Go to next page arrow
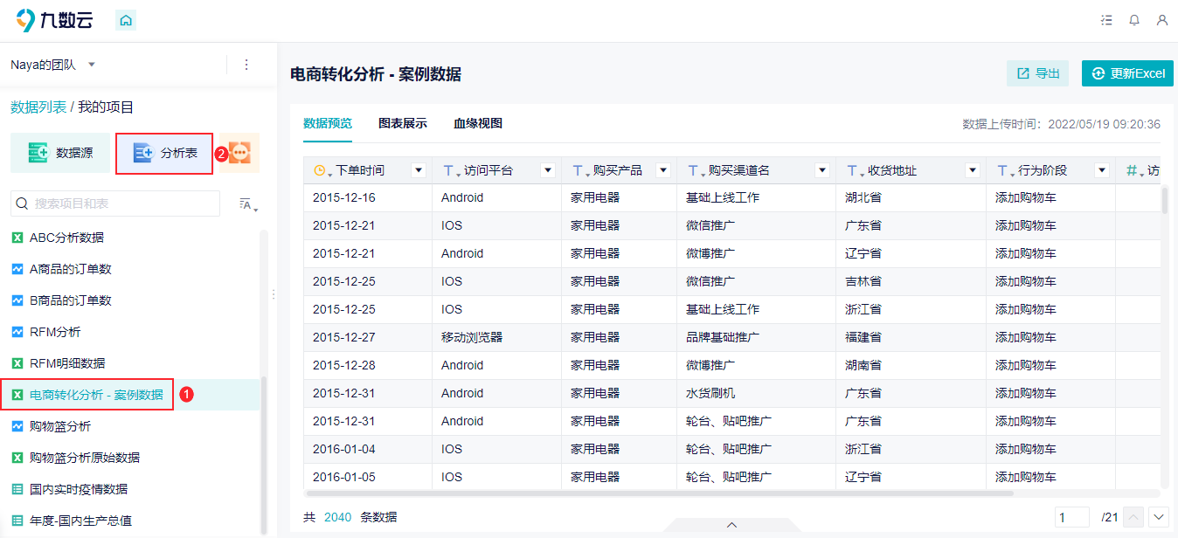Screen dimensions: 1178x538 coord(1159,517)
